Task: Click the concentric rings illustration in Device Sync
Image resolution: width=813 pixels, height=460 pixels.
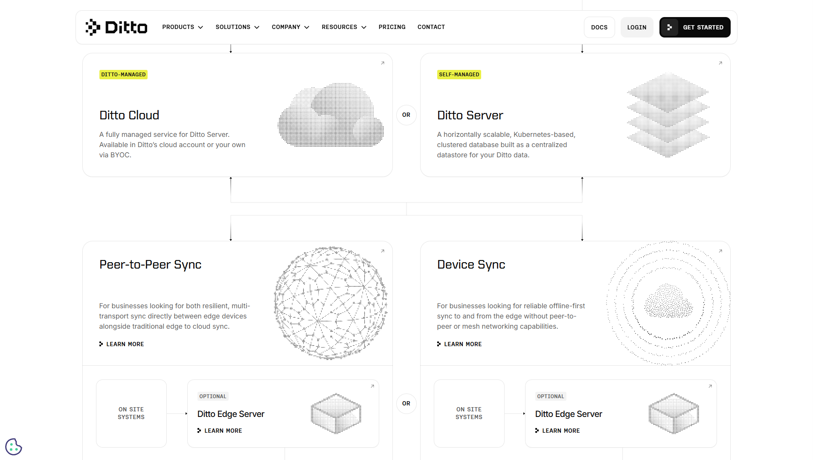Action: (668, 303)
